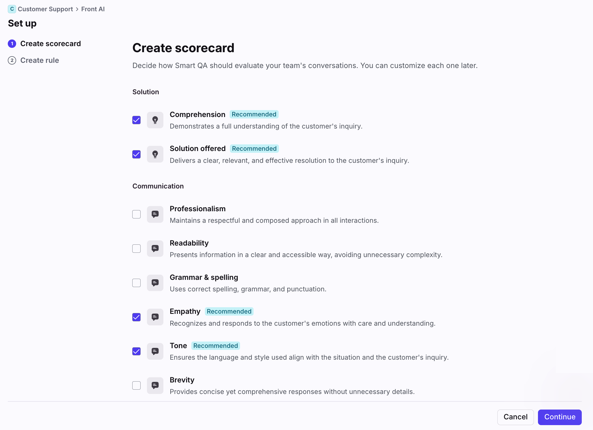Uncheck the Comprehension checkbox
The height and width of the screenshot is (430, 593).
click(137, 120)
